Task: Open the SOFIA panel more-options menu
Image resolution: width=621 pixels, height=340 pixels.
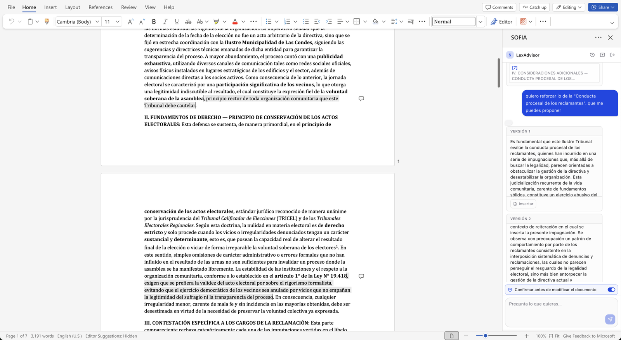Action: (x=598, y=38)
